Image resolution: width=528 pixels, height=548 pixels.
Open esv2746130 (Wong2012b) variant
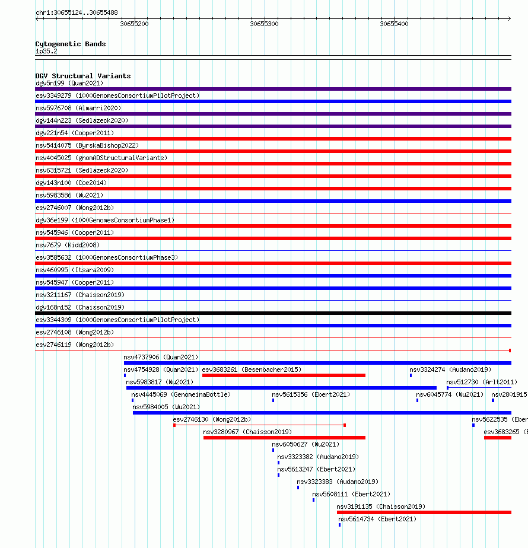(x=212, y=420)
